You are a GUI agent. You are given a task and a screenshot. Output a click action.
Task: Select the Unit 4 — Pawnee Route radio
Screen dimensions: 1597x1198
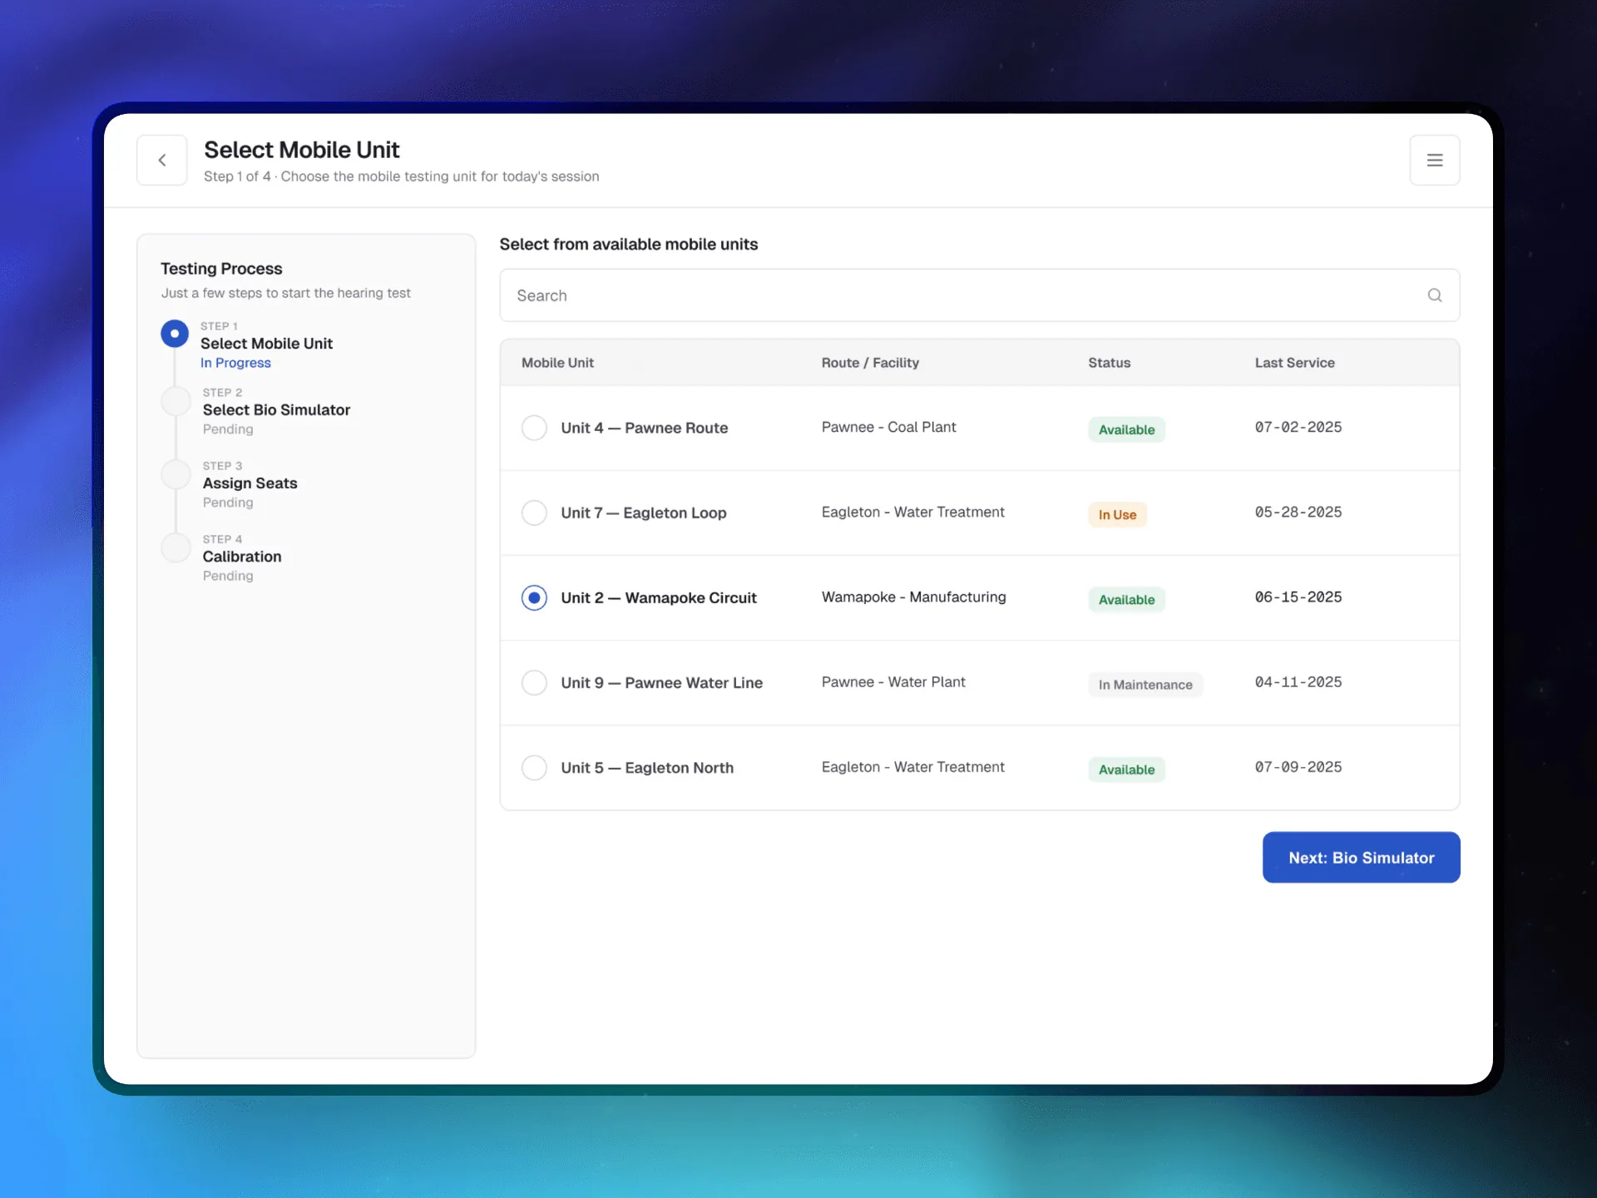pyautogui.click(x=534, y=428)
